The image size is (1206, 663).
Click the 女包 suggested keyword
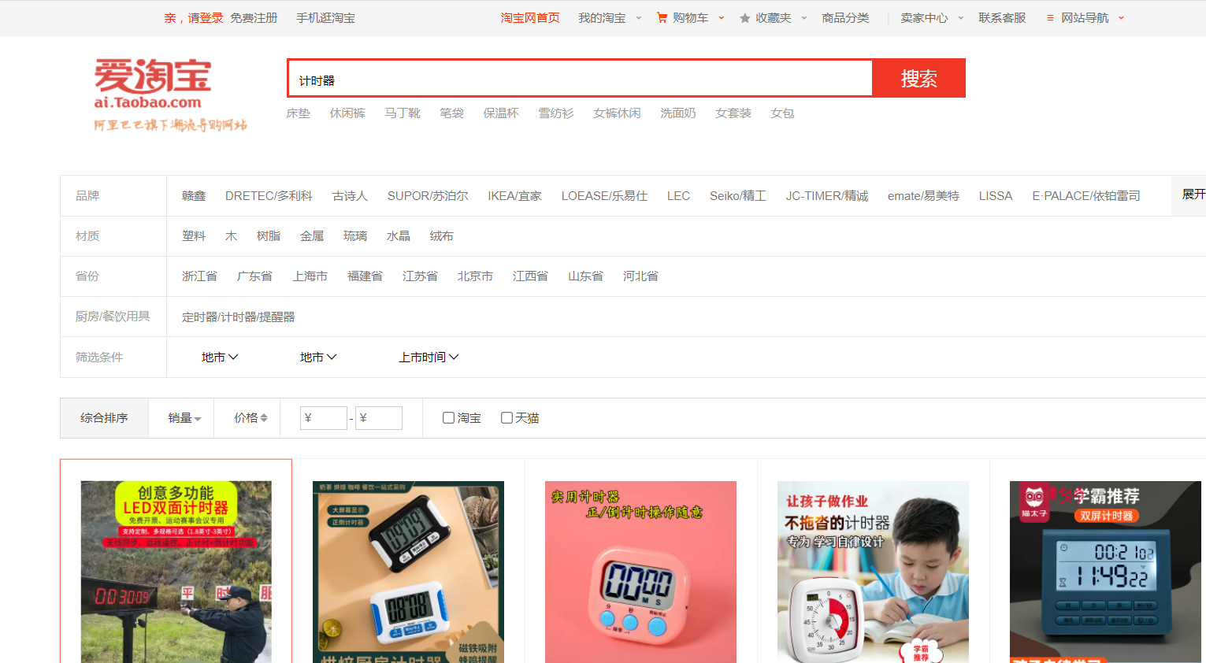[782, 113]
